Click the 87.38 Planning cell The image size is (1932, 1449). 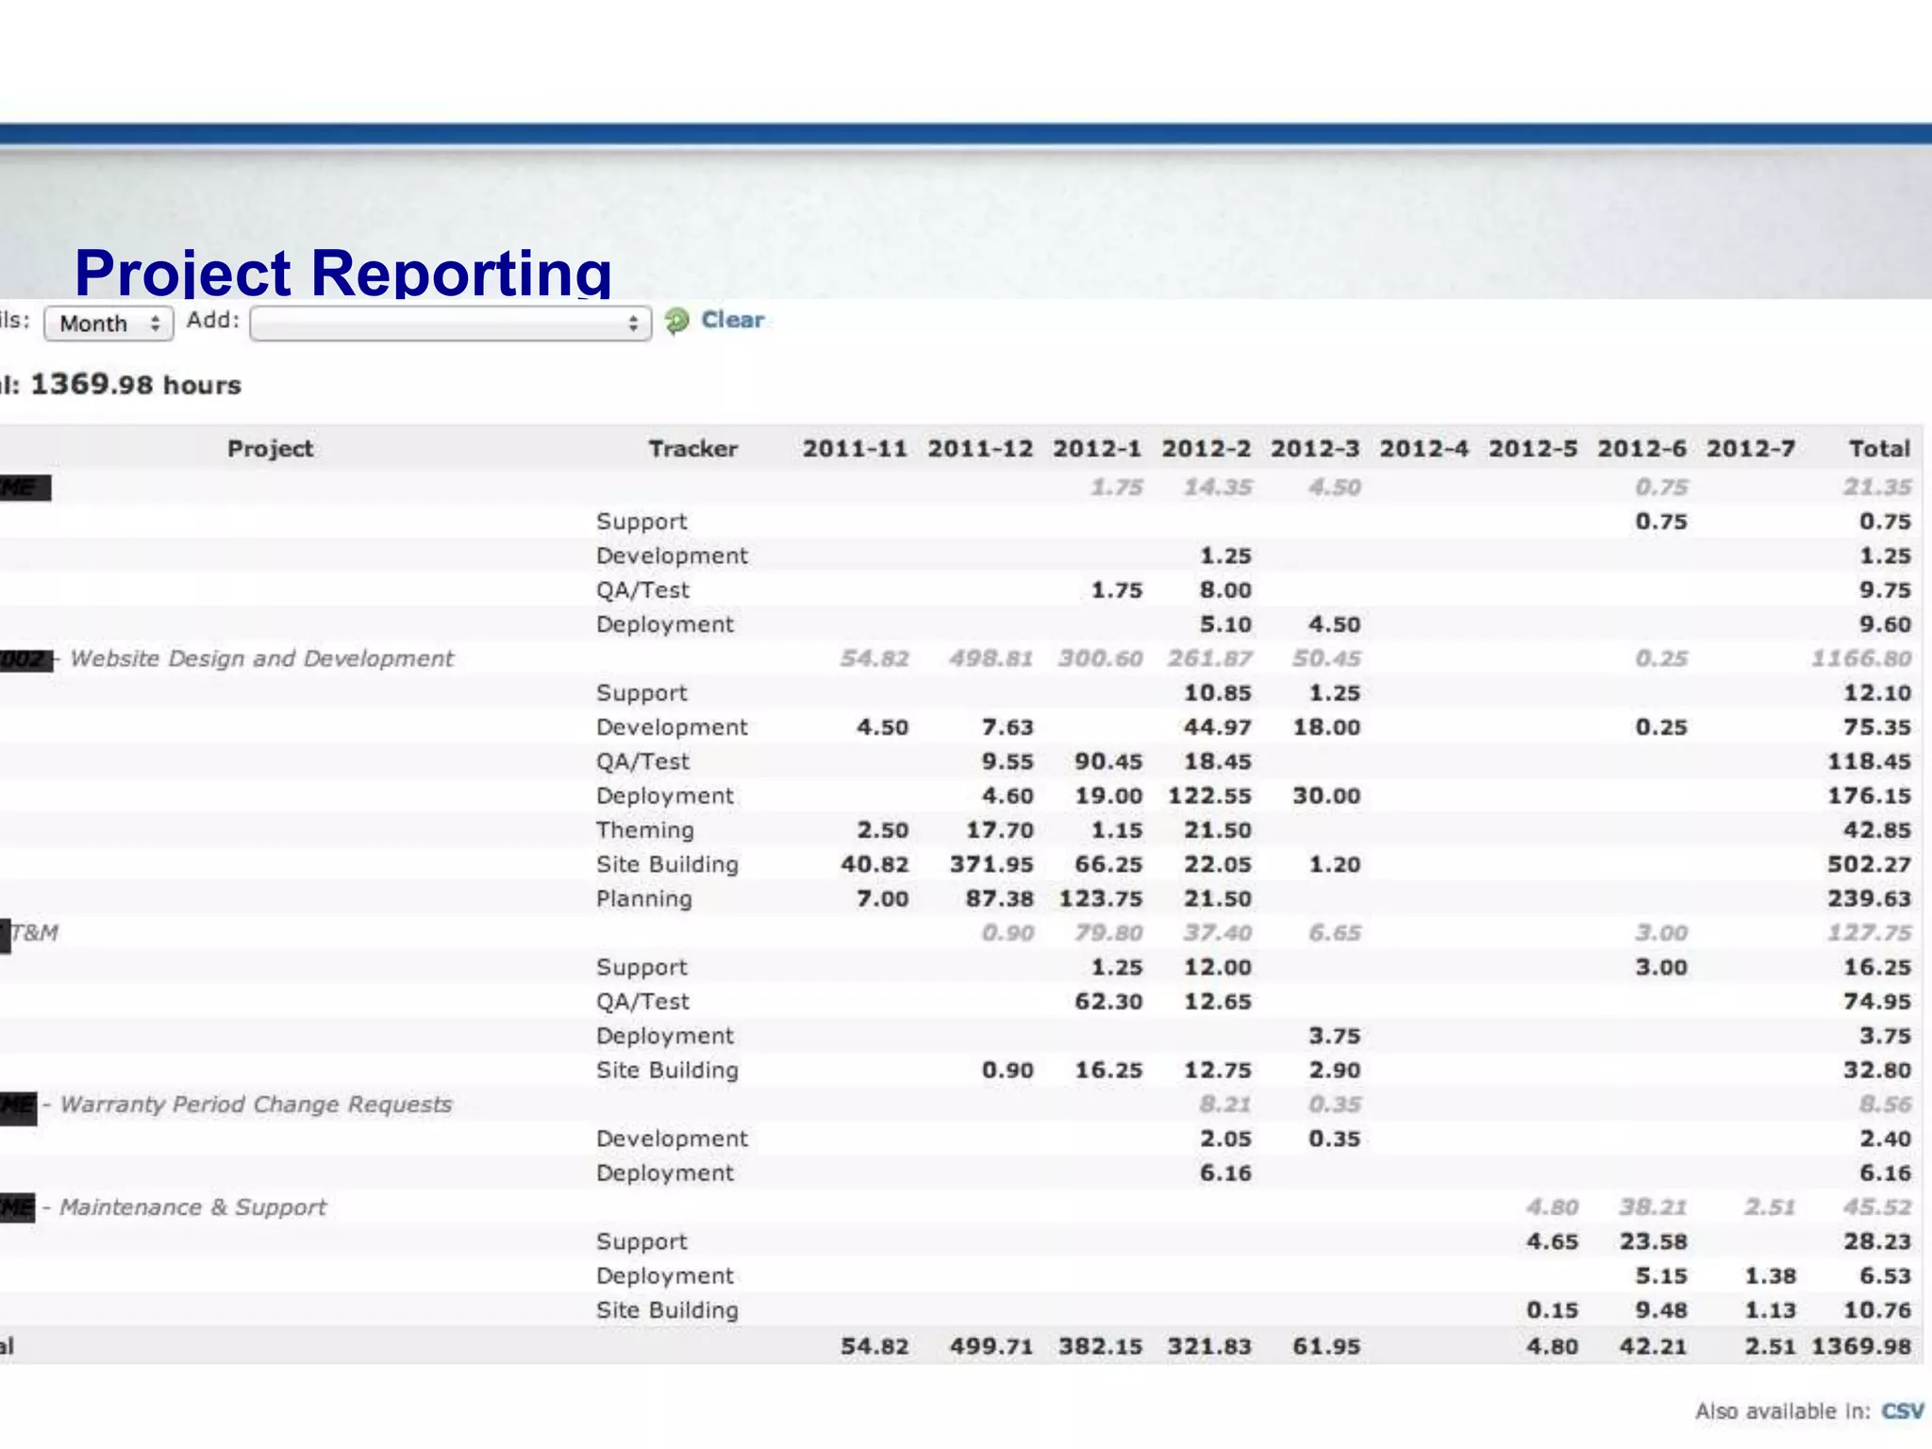(x=999, y=899)
